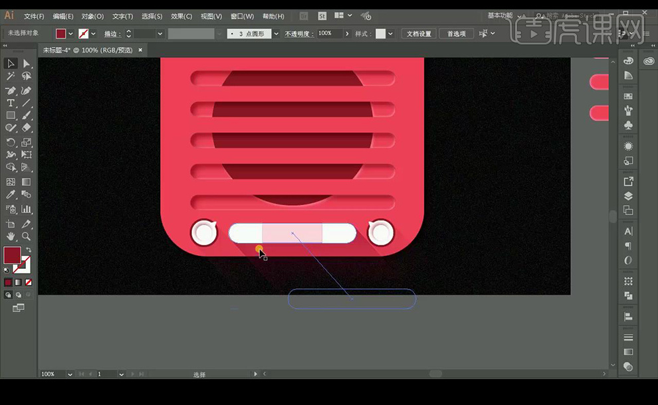
Task: Select the Mesh tool
Action: click(11, 182)
